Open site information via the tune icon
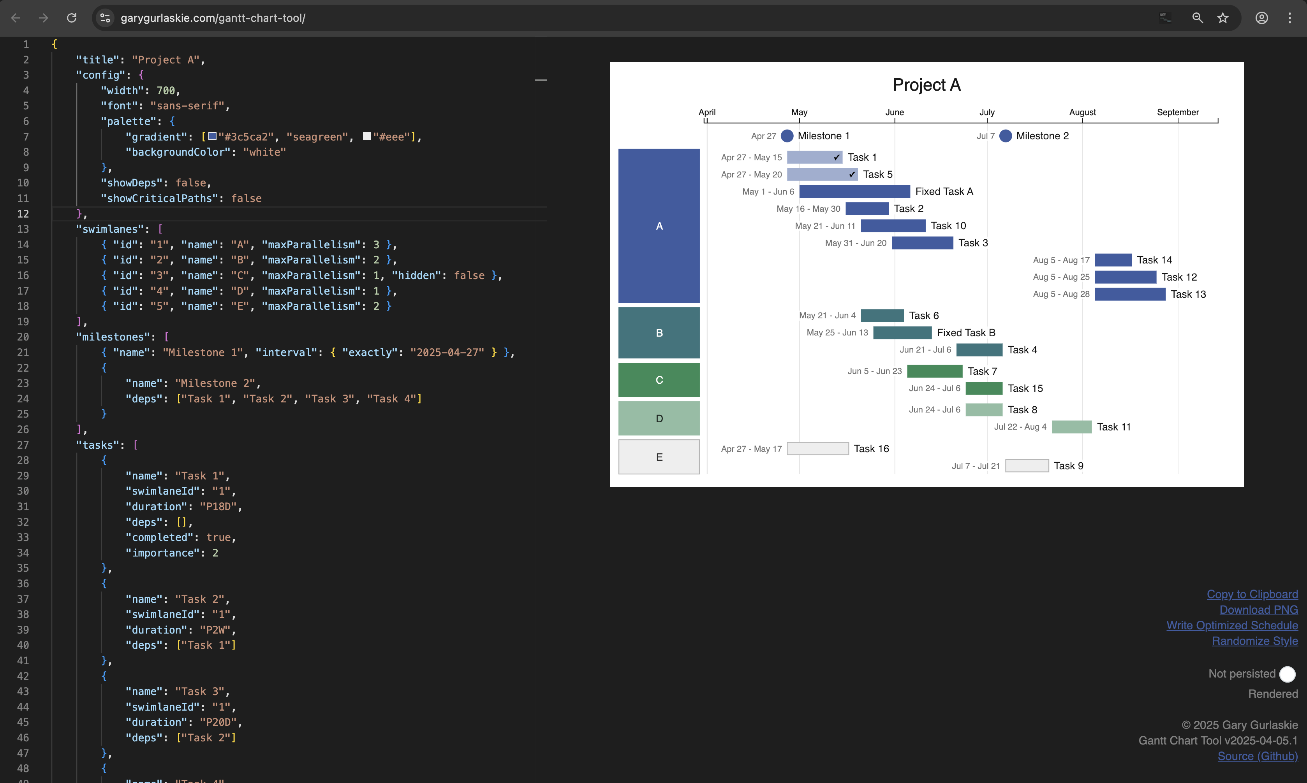The image size is (1307, 783). point(104,18)
